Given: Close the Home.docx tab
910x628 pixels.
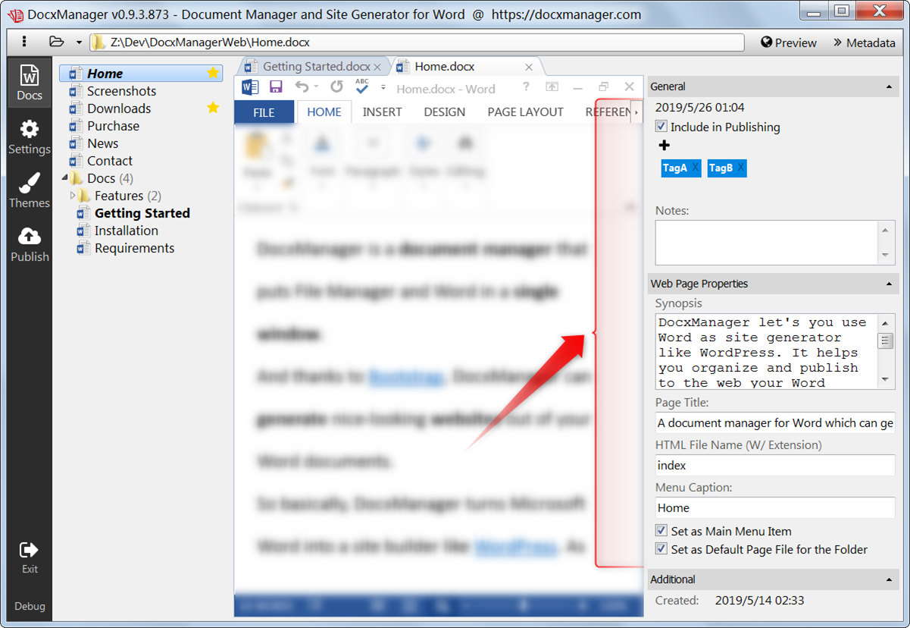Looking at the screenshot, I should [529, 68].
